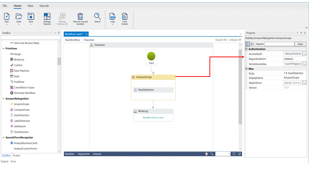Click the Clear button in Property panel
This screenshot has height=174, width=309.
click(300, 44)
